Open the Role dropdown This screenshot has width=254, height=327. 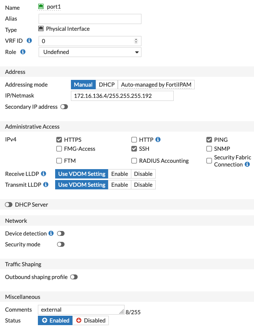pos(90,52)
